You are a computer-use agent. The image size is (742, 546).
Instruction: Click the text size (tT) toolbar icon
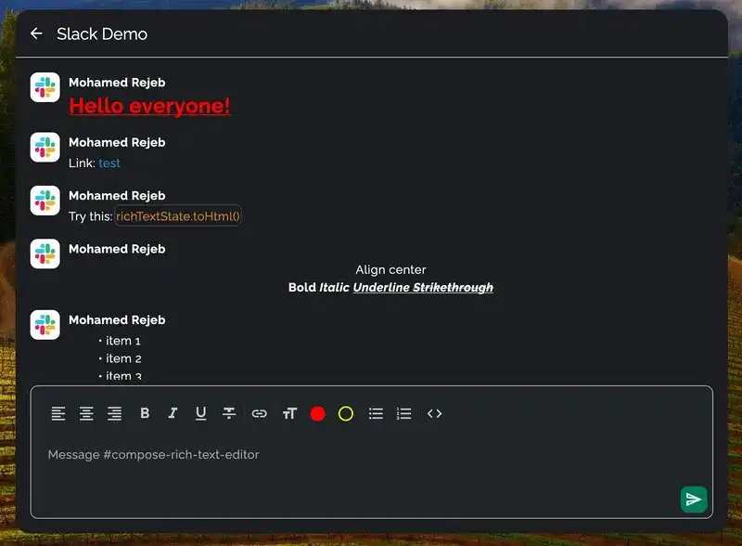[292, 413]
